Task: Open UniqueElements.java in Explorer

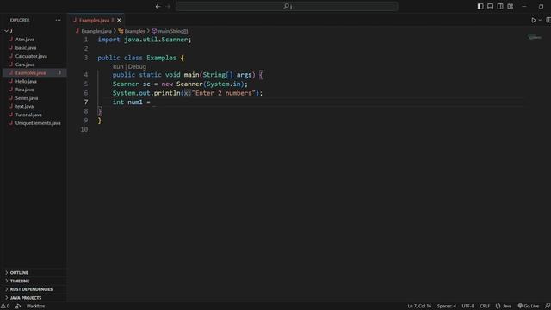Action: point(38,123)
